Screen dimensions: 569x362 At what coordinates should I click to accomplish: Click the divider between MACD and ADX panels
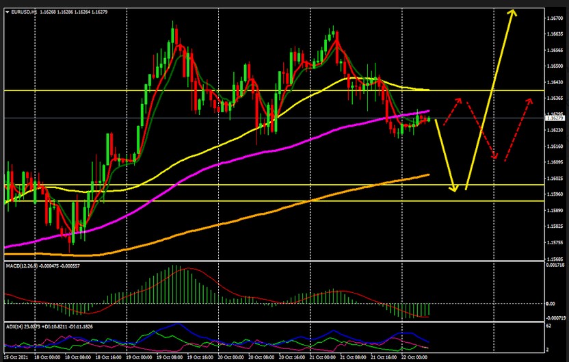pos(274,322)
